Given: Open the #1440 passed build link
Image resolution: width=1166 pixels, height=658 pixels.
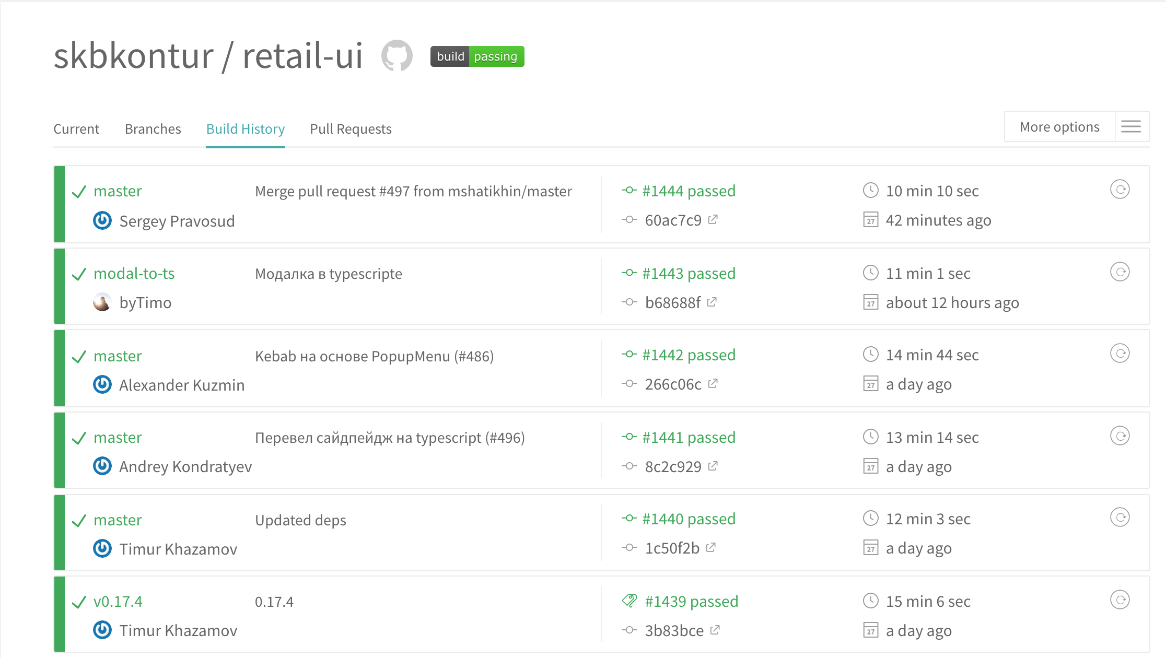Looking at the screenshot, I should pos(689,519).
